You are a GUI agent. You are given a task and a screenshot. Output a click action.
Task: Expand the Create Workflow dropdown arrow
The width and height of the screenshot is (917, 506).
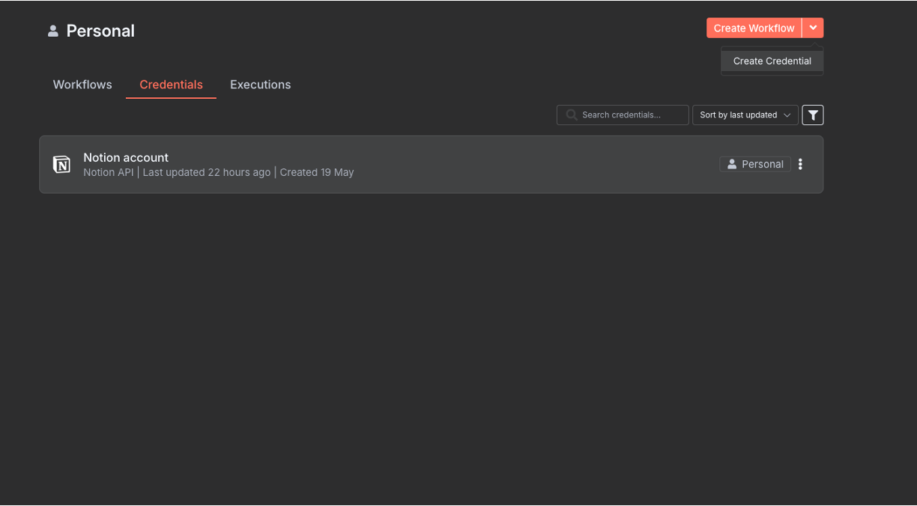point(813,28)
